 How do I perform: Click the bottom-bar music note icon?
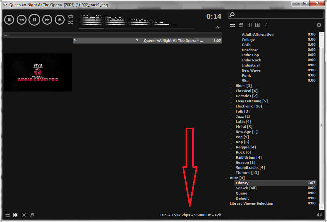pos(32,215)
